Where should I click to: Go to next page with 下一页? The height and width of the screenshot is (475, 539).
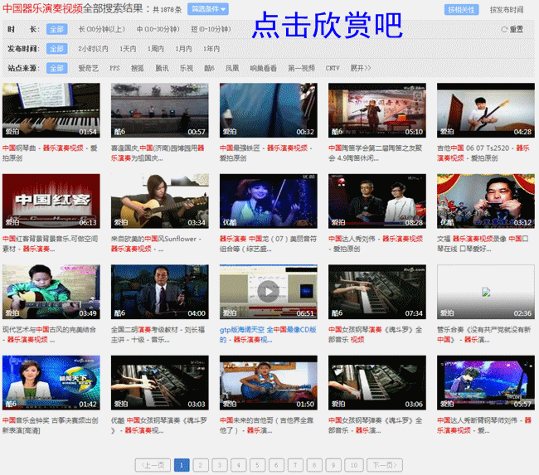point(383,465)
